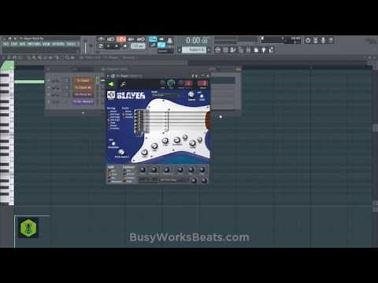Toggle the Slide switch in Slayer

click(113, 144)
